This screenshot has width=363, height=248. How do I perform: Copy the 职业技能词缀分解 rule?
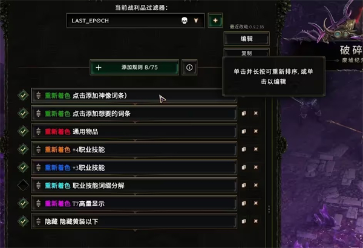(244, 185)
